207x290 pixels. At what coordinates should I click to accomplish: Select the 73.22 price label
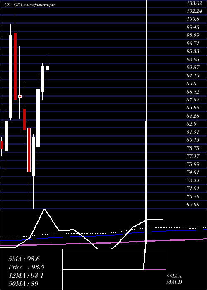click(193, 180)
